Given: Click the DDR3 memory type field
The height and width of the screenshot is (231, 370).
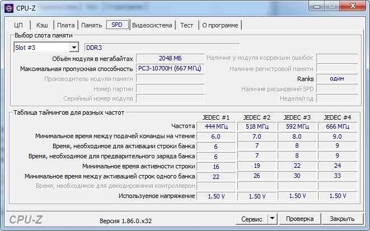Looking at the screenshot, I should click(x=162, y=48).
